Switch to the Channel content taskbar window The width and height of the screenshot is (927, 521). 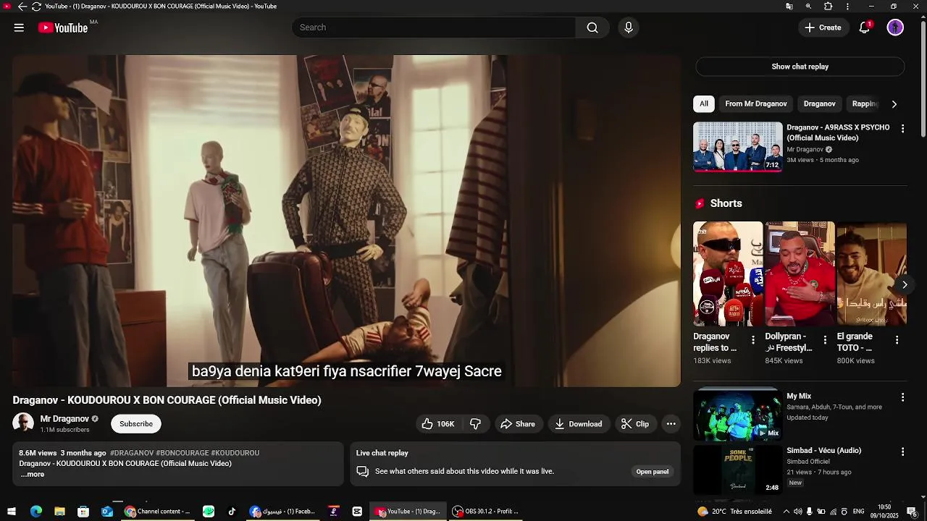coord(157,512)
